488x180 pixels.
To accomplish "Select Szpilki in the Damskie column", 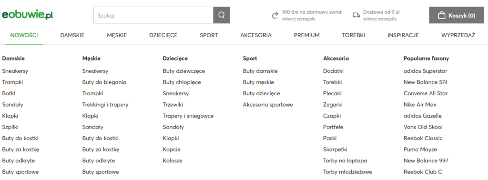I will pos(10,127).
